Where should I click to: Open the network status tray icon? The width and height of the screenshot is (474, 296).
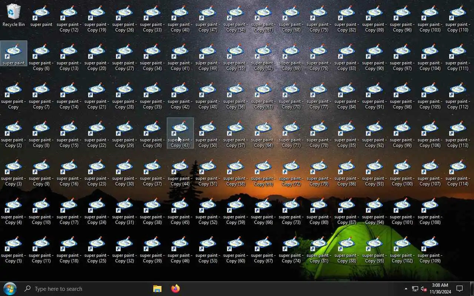point(415,289)
